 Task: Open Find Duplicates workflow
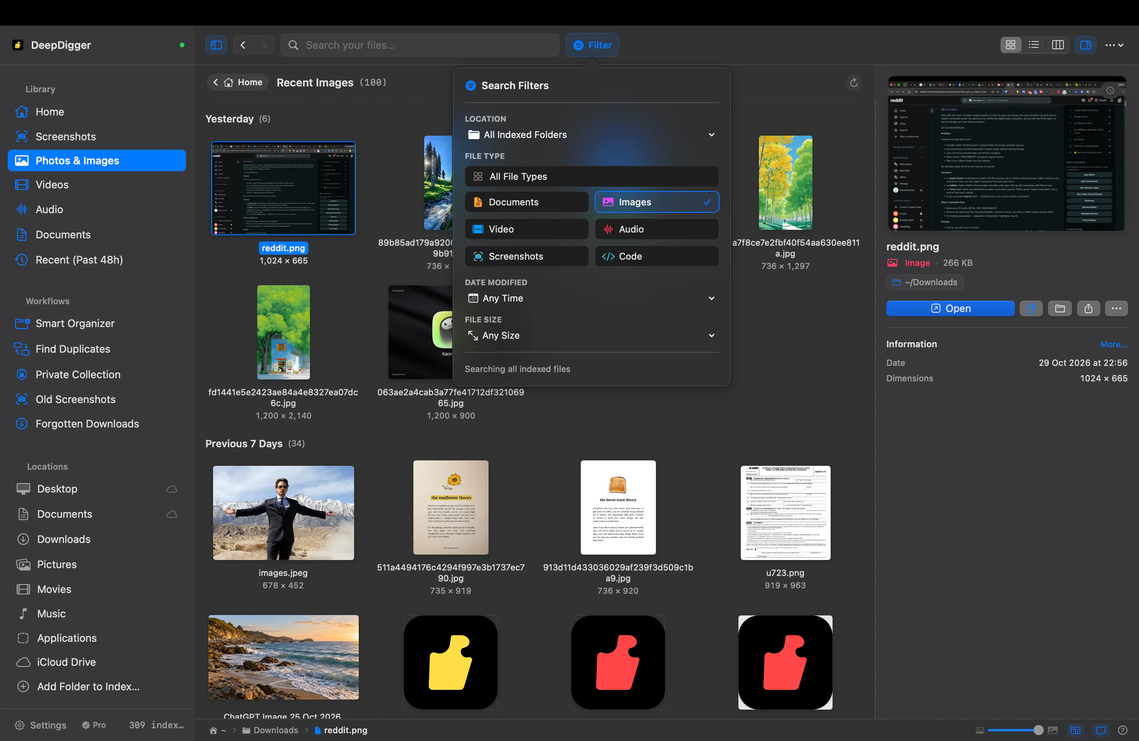point(97,349)
